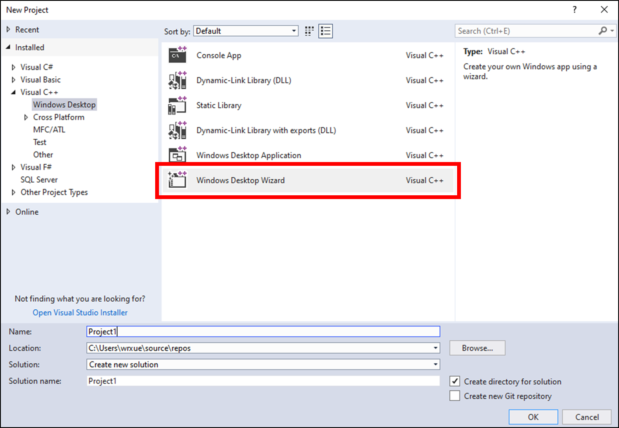This screenshot has width=619, height=428.
Task: Click the Console App template icon
Action: pos(178,55)
